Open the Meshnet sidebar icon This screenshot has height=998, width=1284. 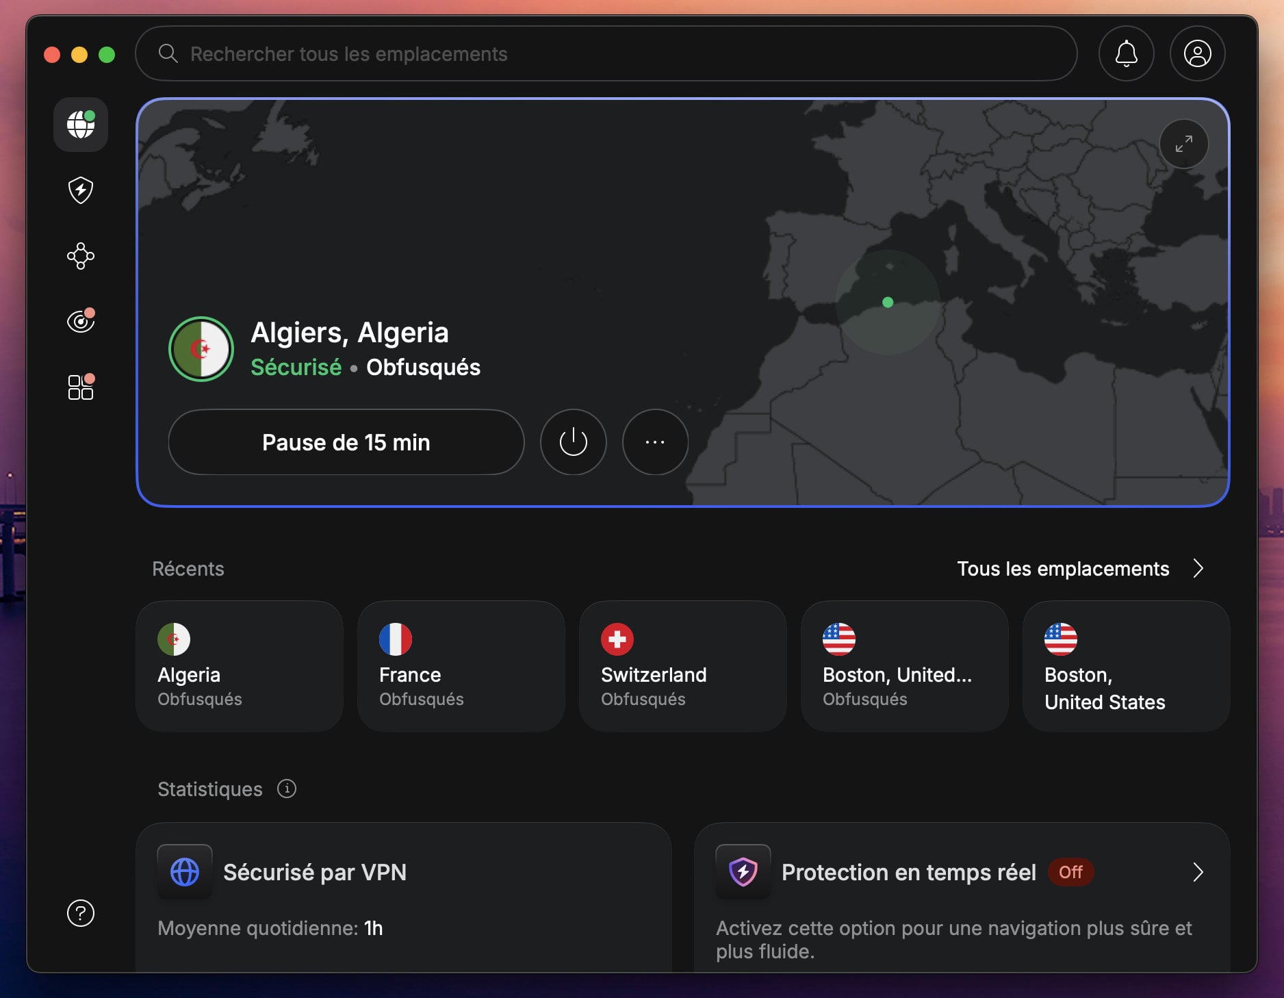(81, 256)
